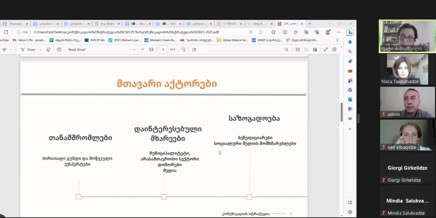
Task: Click the zoom in plus button
Action: point(143,49)
